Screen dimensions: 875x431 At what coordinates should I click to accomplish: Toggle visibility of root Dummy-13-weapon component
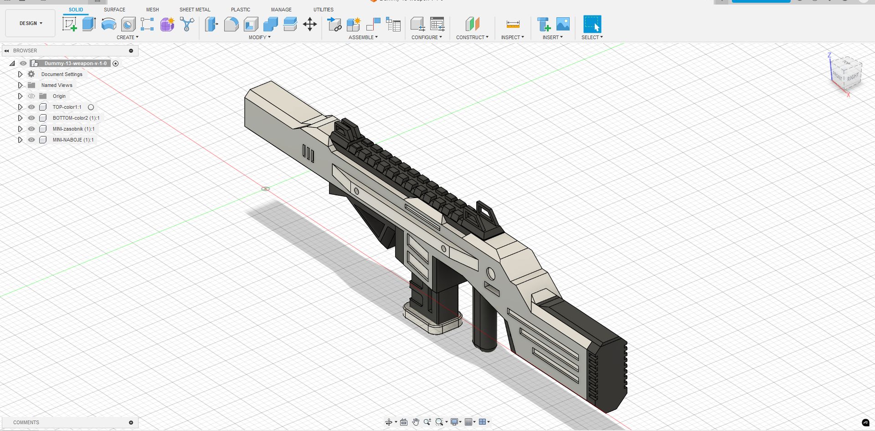(x=23, y=63)
